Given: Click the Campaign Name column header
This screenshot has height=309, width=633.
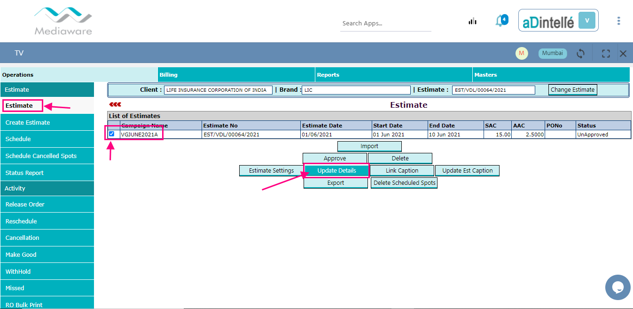Looking at the screenshot, I should 161,126.
